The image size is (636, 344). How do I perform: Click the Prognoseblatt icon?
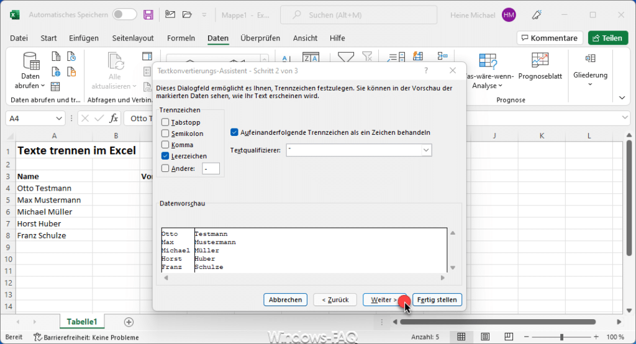pyautogui.click(x=540, y=61)
